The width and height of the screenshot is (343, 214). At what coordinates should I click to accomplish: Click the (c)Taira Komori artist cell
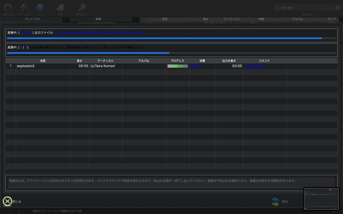[102, 66]
